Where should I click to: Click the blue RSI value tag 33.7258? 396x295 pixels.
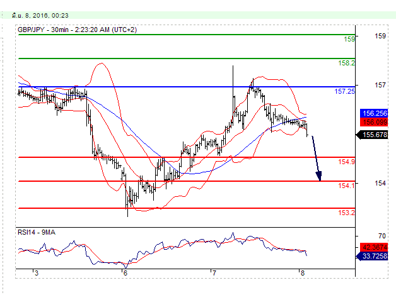click(x=372, y=256)
